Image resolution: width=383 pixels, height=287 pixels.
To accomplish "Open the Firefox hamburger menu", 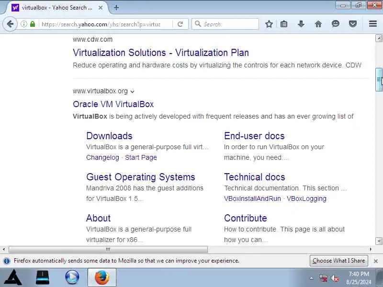I will click(x=373, y=23).
